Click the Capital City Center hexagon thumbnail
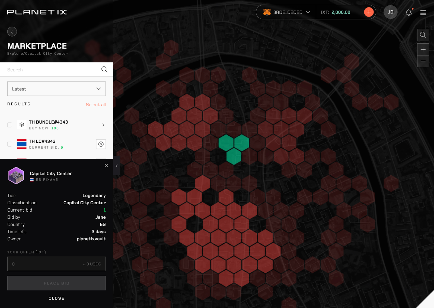Screen dimensions: 434x308 16,176
